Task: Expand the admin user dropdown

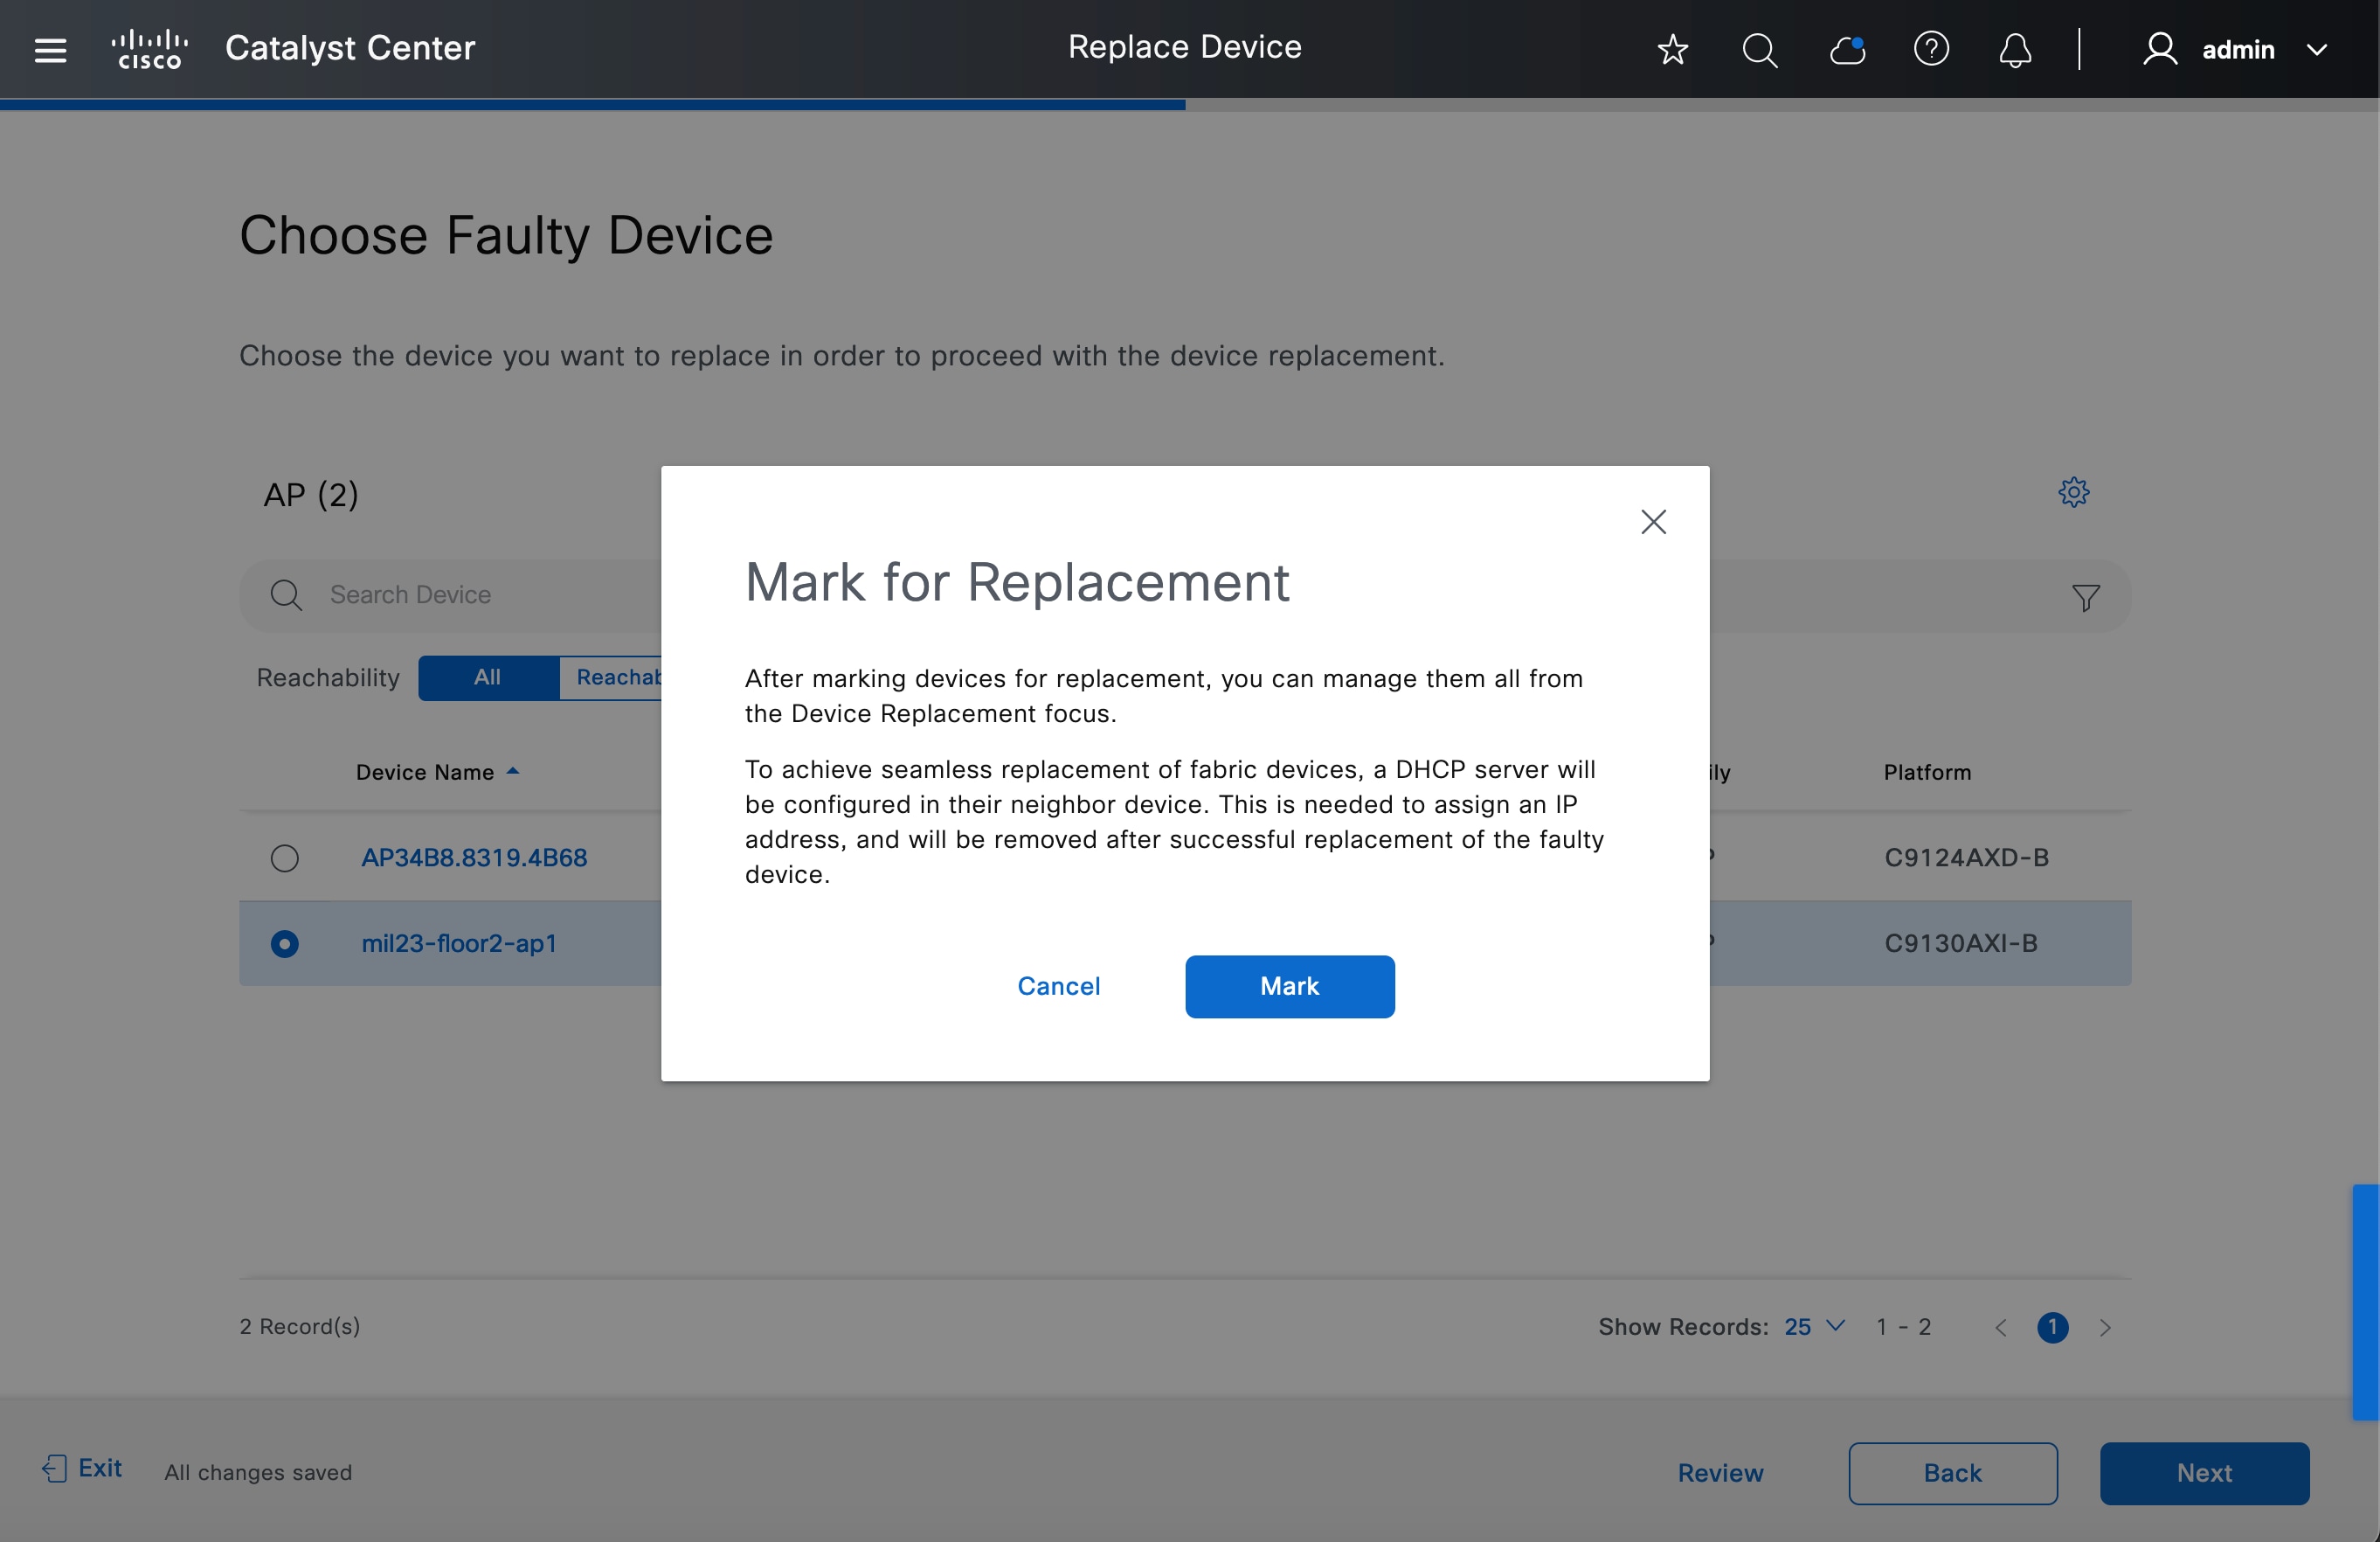Action: (x=2316, y=50)
